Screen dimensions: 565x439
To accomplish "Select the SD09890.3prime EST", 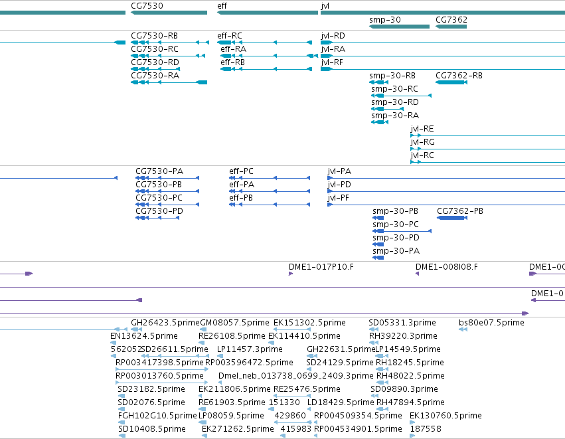I will 374,396.
